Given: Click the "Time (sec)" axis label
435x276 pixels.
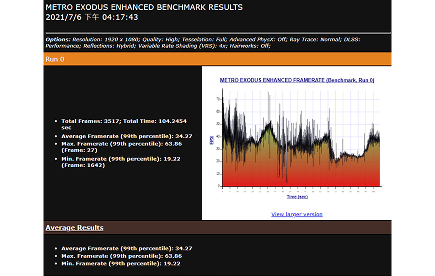Looking at the screenshot, I should (297, 197).
